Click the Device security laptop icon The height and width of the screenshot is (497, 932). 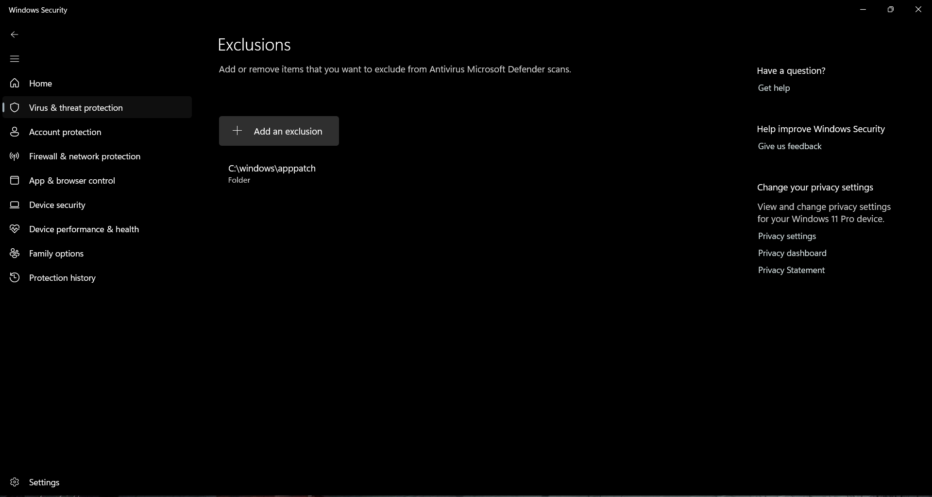click(x=15, y=205)
